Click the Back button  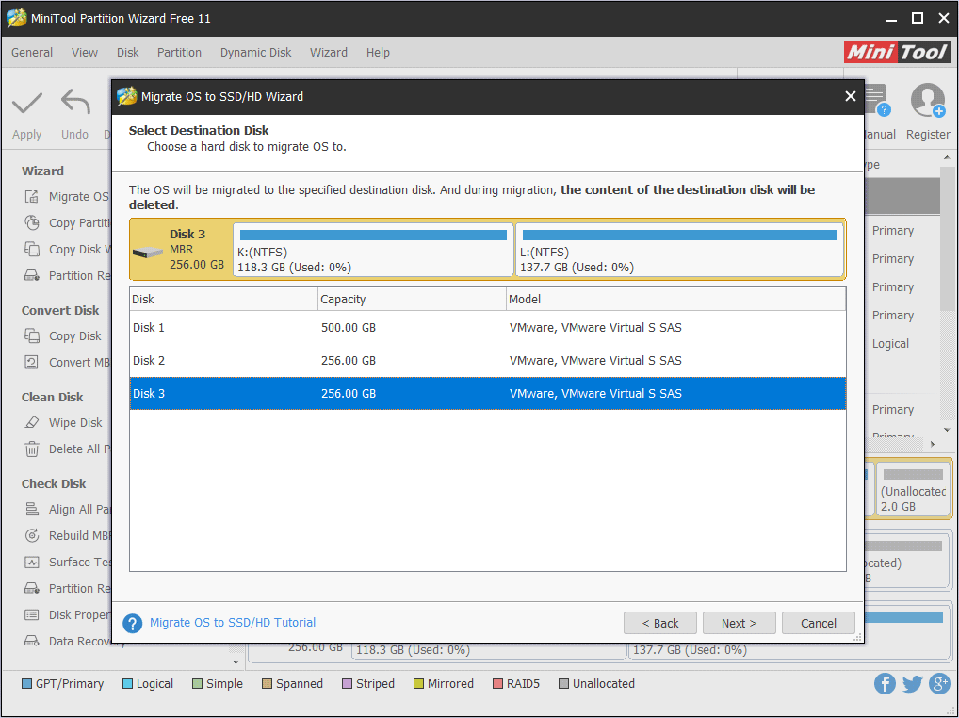pos(660,623)
